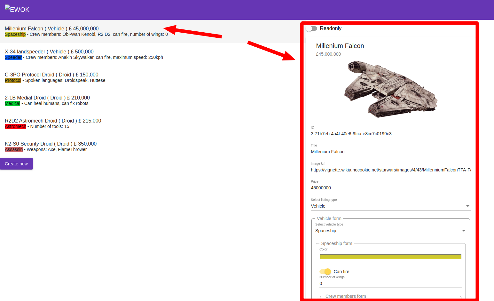Disable the Can fire toggle
The image size is (494, 301).
325,272
